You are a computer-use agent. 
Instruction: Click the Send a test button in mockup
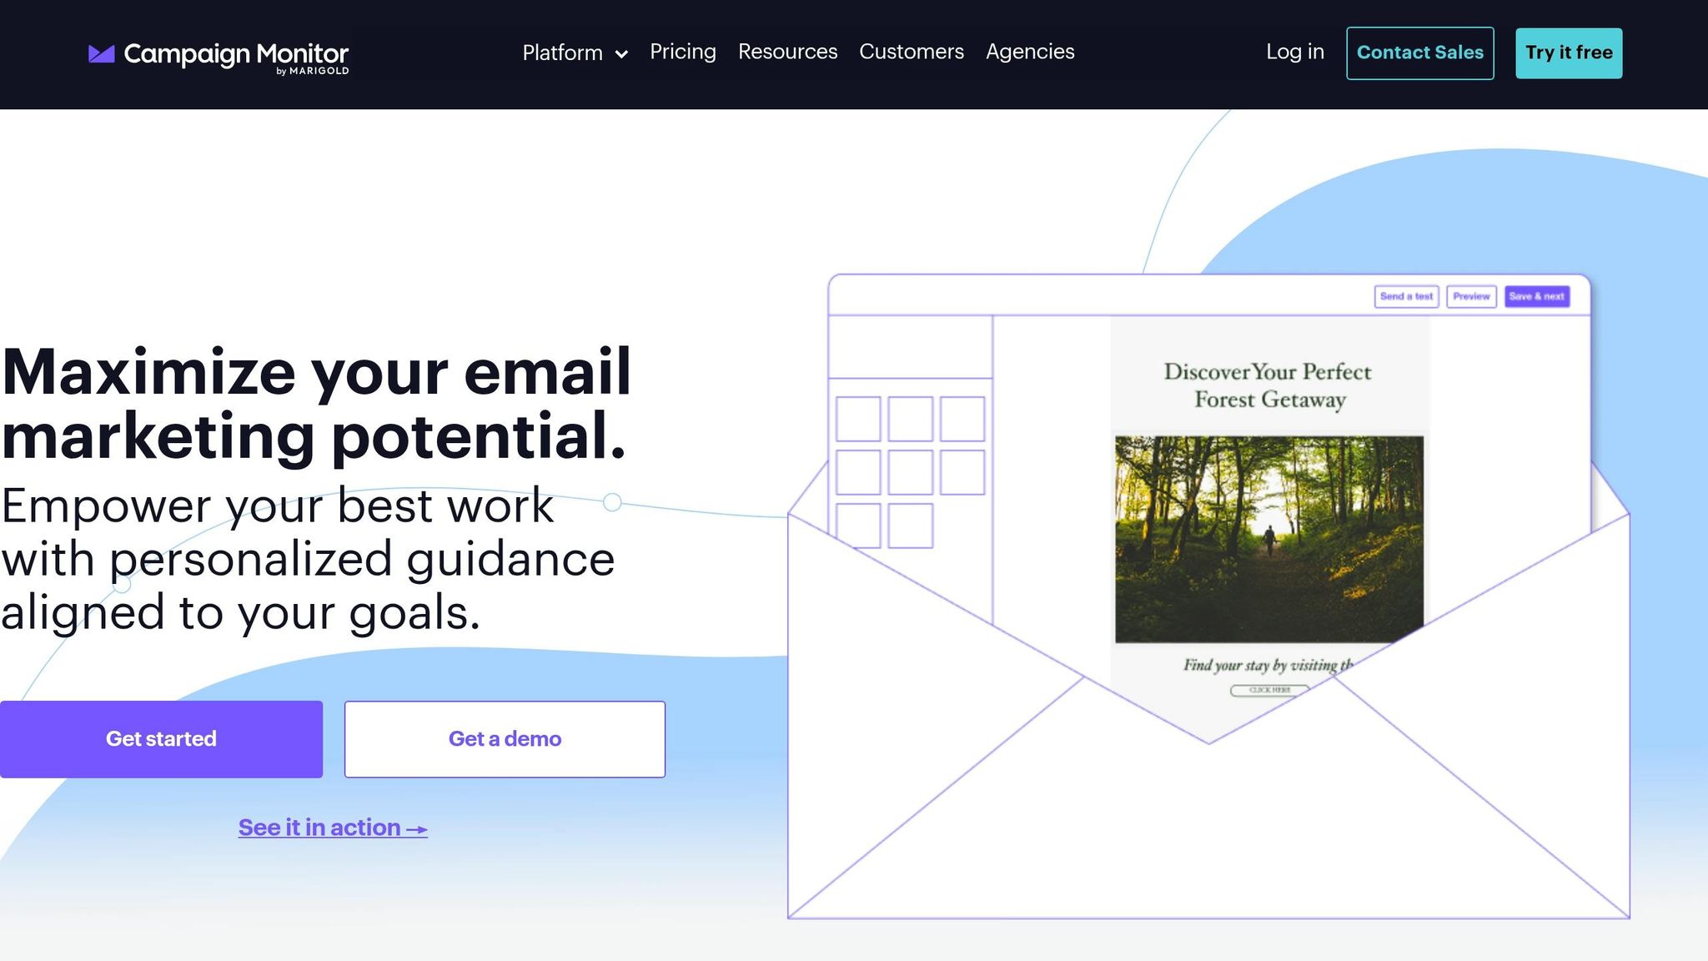pos(1406,296)
